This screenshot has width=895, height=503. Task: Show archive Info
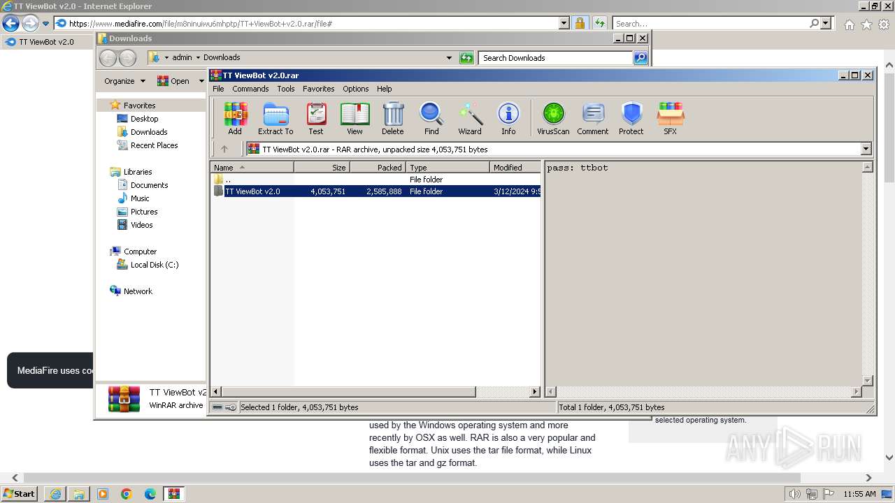pyautogui.click(x=508, y=118)
